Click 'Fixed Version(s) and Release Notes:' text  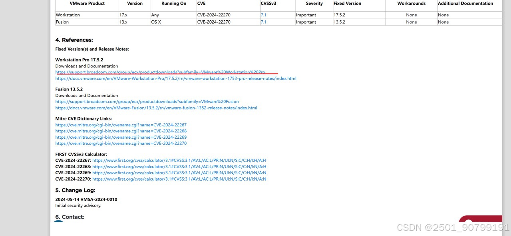[92, 49]
